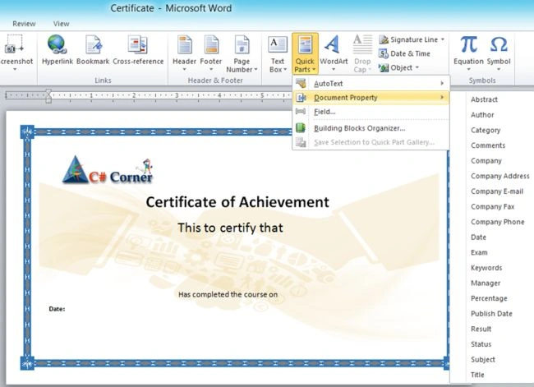Image resolution: width=534 pixels, height=387 pixels.
Task: Expand the Object dropdown arrow
Action: coord(417,67)
